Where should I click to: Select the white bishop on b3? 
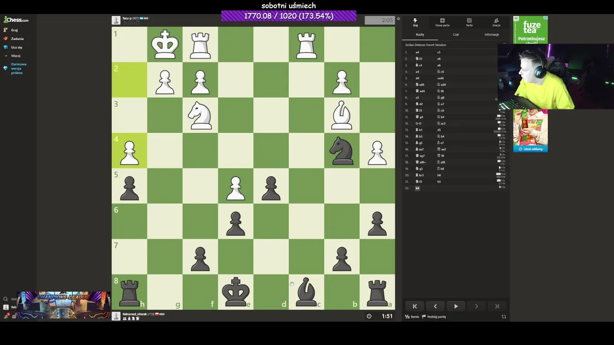click(342, 115)
